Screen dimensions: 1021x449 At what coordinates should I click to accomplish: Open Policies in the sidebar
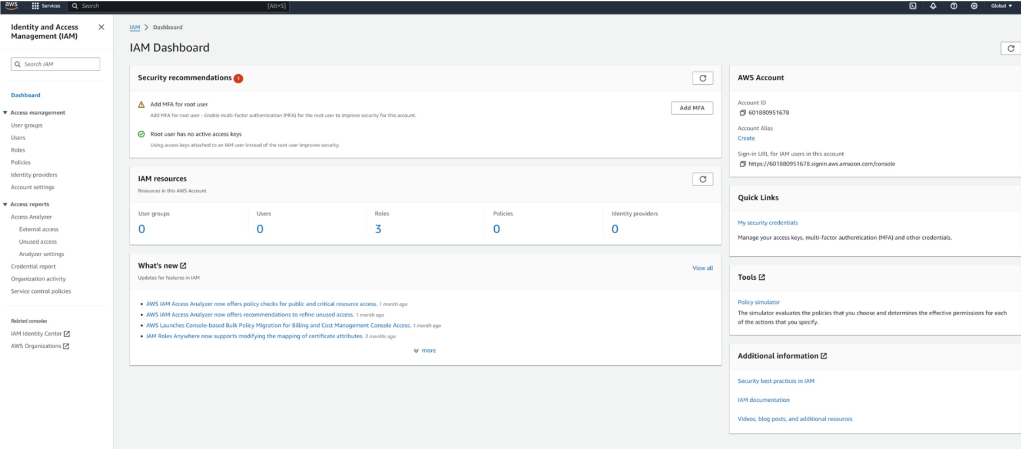point(21,163)
